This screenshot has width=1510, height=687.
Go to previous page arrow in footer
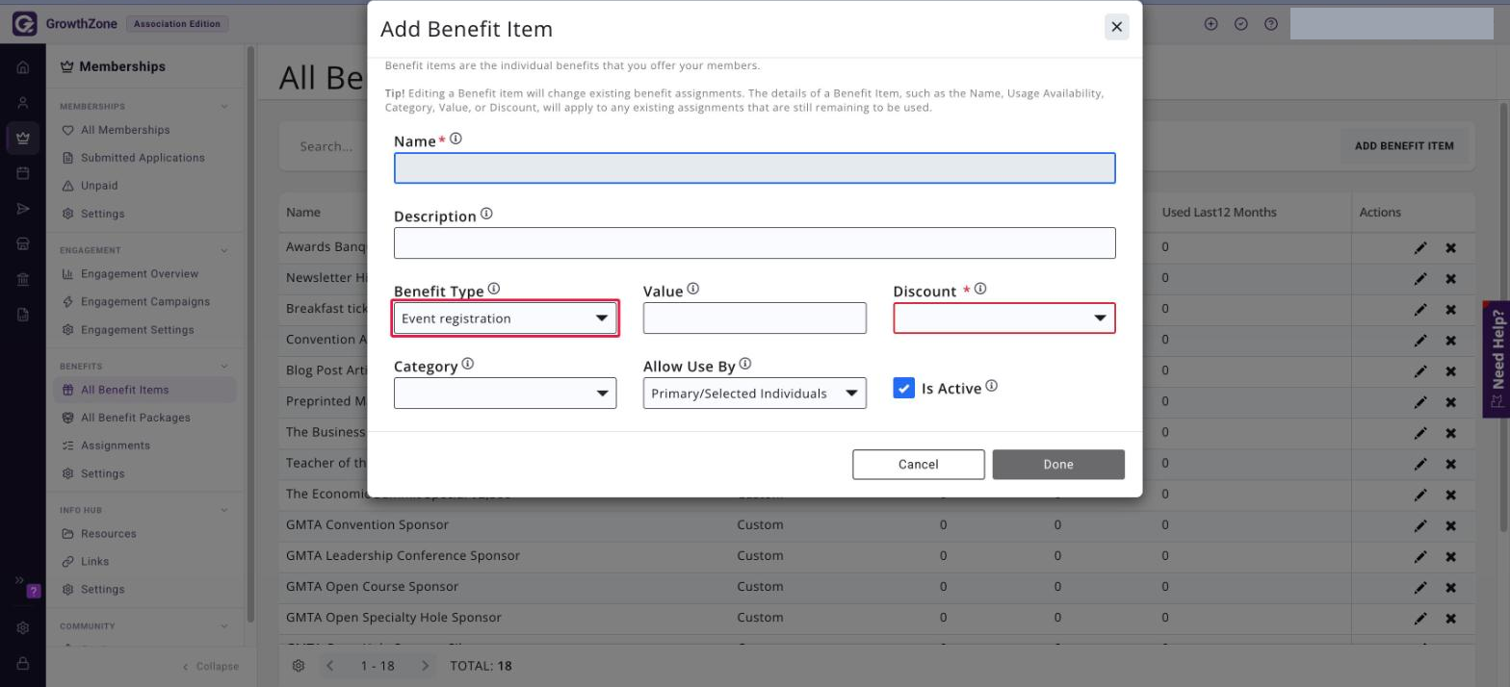[329, 666]
